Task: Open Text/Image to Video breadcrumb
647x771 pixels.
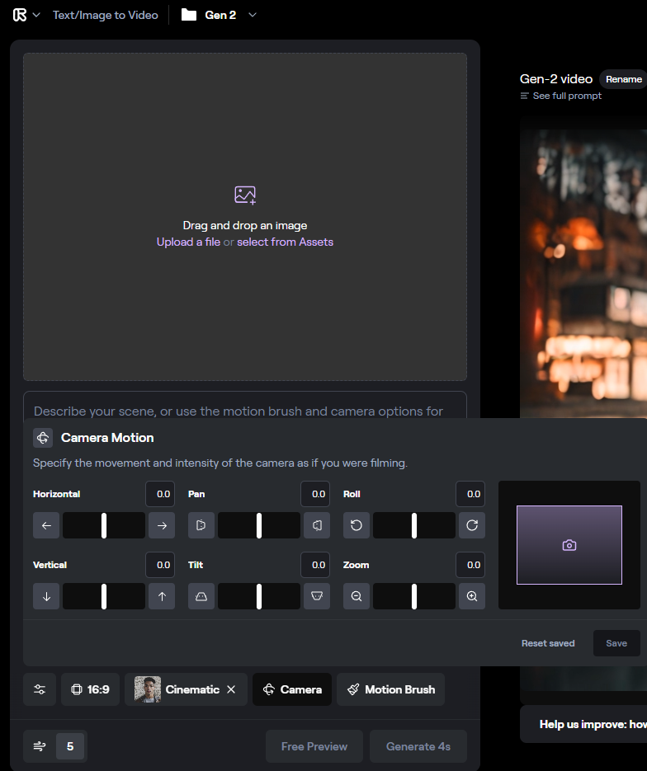Action: (106, 15)
